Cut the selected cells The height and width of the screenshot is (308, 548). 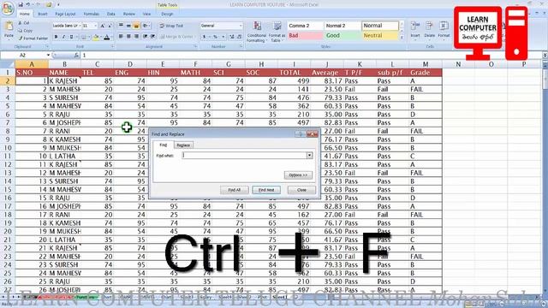24,23
